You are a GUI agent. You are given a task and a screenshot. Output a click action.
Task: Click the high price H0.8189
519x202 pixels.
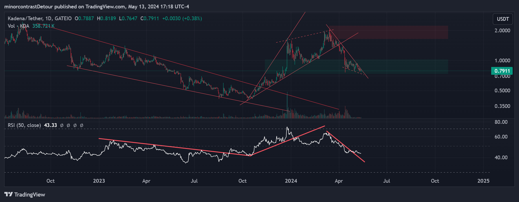(x=106, y=18)
